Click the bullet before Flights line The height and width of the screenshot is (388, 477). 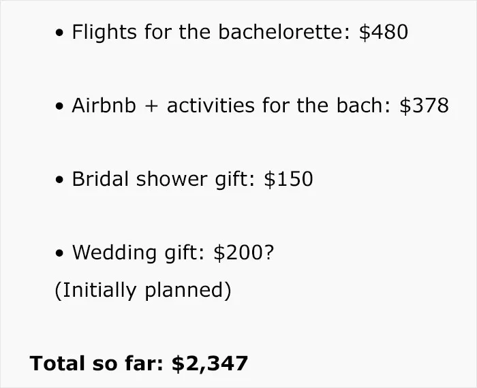tap(60, 33)
